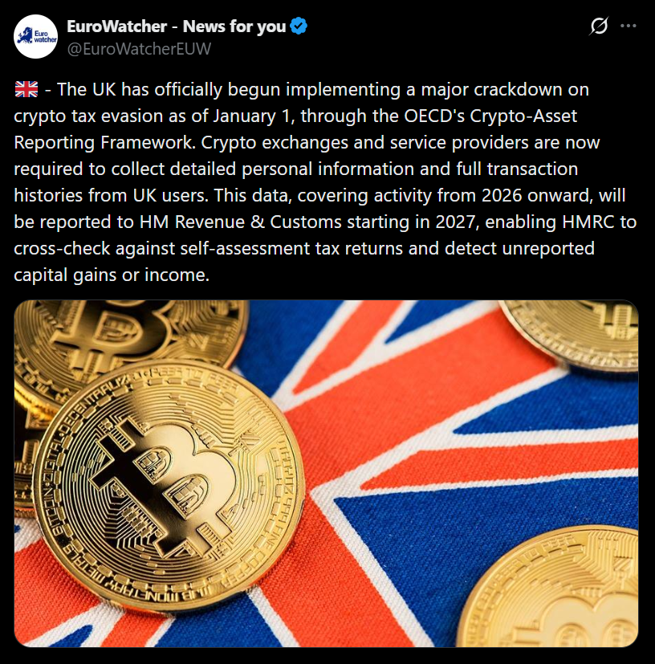The image size is (655, 664).
Task: Open the Grok explain-post icon
Action: [599, 26]
